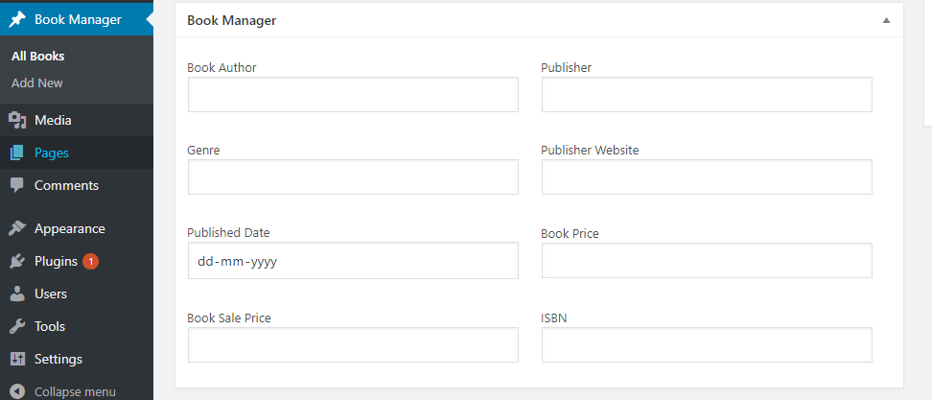932x400 pixels.
Task: Open Media via its camera-music icon
Action: (18, 121)
